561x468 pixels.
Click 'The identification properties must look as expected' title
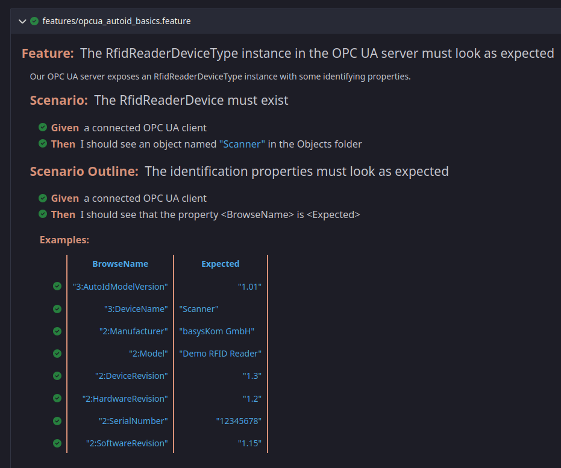pyautogui.click(x=296, y=171)
